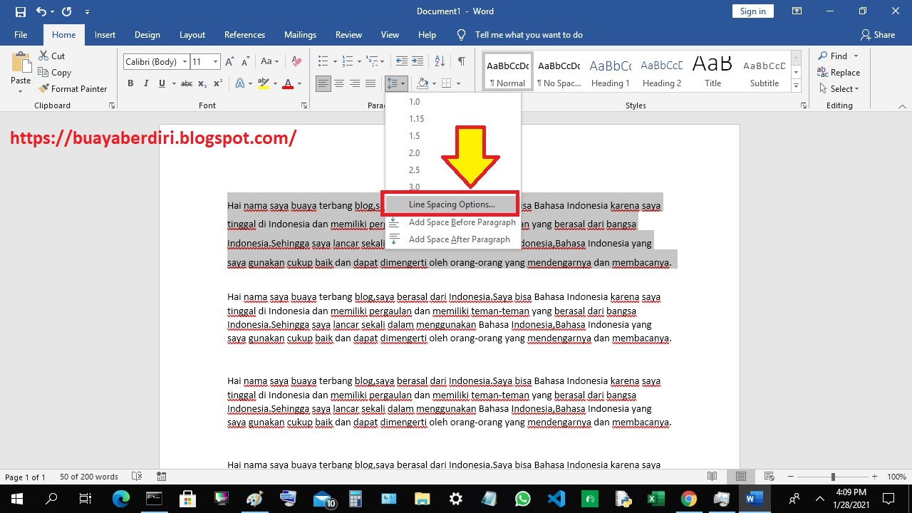912x513 pixels.
Task: Clear all formatting with eraser icon
Action: coord(297,62)
